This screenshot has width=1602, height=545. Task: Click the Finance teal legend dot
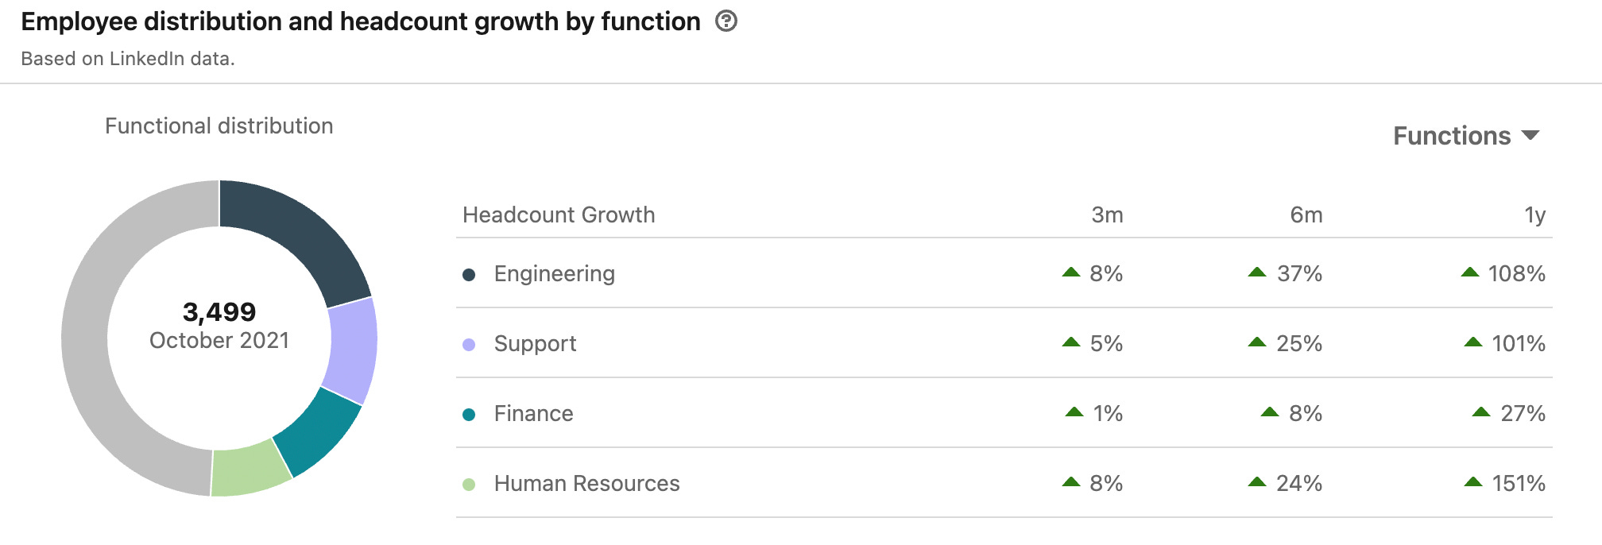click(469, 415)
